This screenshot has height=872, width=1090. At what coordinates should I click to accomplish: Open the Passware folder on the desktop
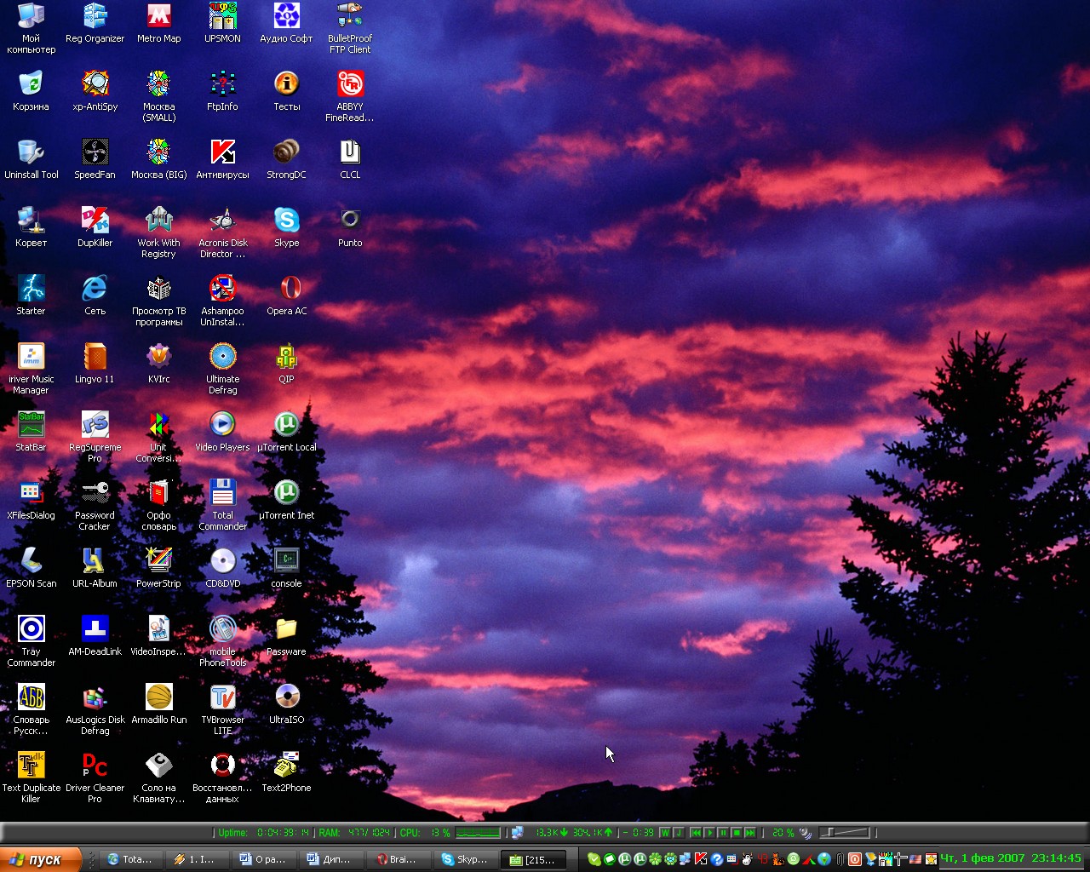coord(286,630)
